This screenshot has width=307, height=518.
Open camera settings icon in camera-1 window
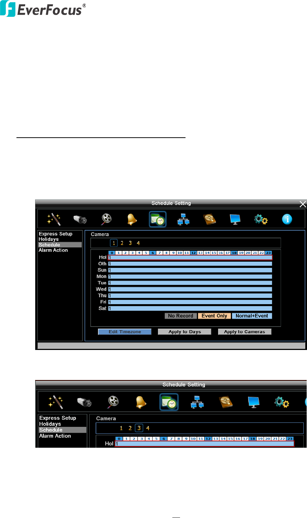tap(80, 219)
